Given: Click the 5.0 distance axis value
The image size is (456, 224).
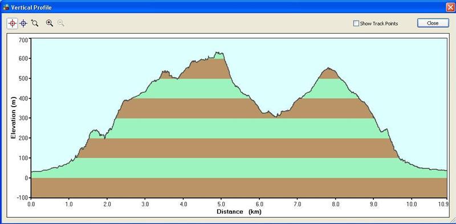Looking at the screenshot, I should (x=221, y=204).
